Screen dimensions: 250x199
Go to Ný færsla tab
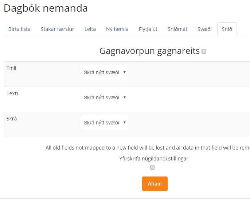(117, 29)
